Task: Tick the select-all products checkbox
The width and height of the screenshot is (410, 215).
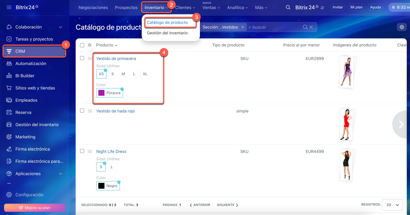Action: click(x=82, y=45)
